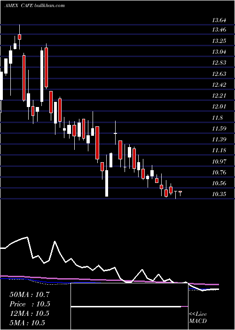Click the 12.42 price axis label

click(x=219, y=84)
